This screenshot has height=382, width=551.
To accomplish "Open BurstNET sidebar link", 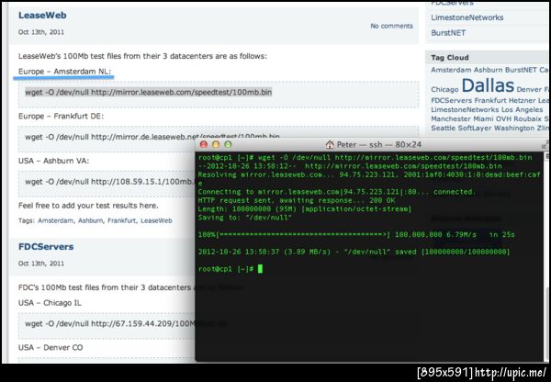I will tap(448, 33).
